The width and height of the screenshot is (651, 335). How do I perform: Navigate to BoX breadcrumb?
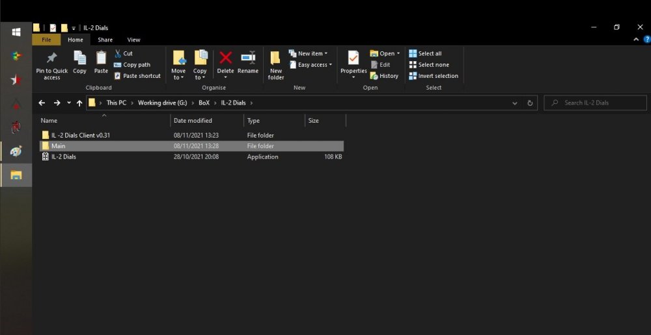coord(204,103)
